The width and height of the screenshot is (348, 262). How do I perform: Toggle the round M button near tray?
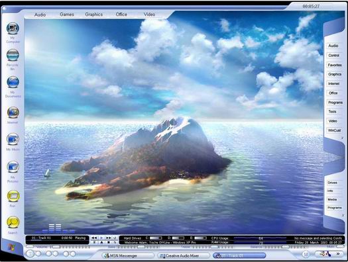pos(306,255)
